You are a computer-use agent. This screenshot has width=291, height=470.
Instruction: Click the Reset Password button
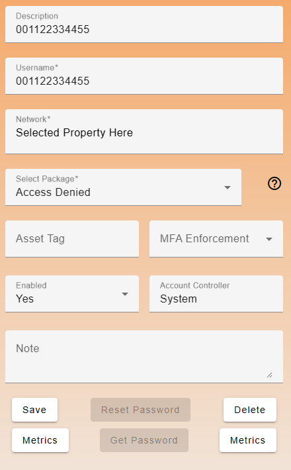[x=140, y=410]
